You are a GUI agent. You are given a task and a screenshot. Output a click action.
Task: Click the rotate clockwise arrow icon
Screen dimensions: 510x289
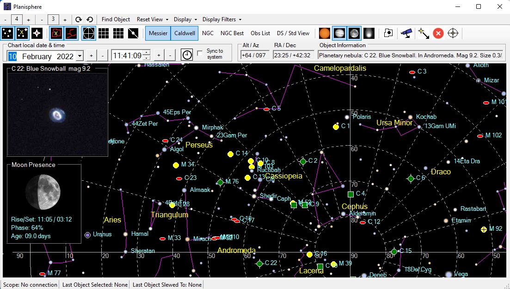(x=79, y=19)
